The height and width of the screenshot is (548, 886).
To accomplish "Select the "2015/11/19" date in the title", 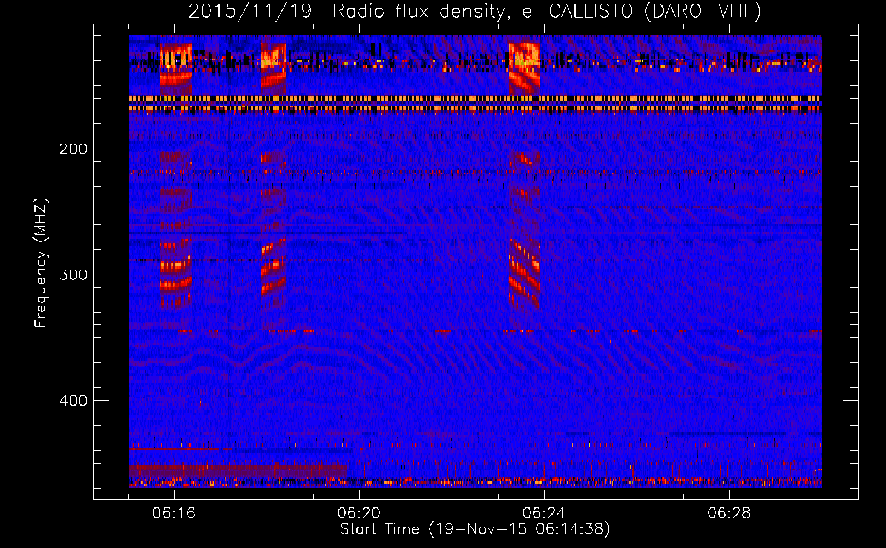I will pos(250,12).
